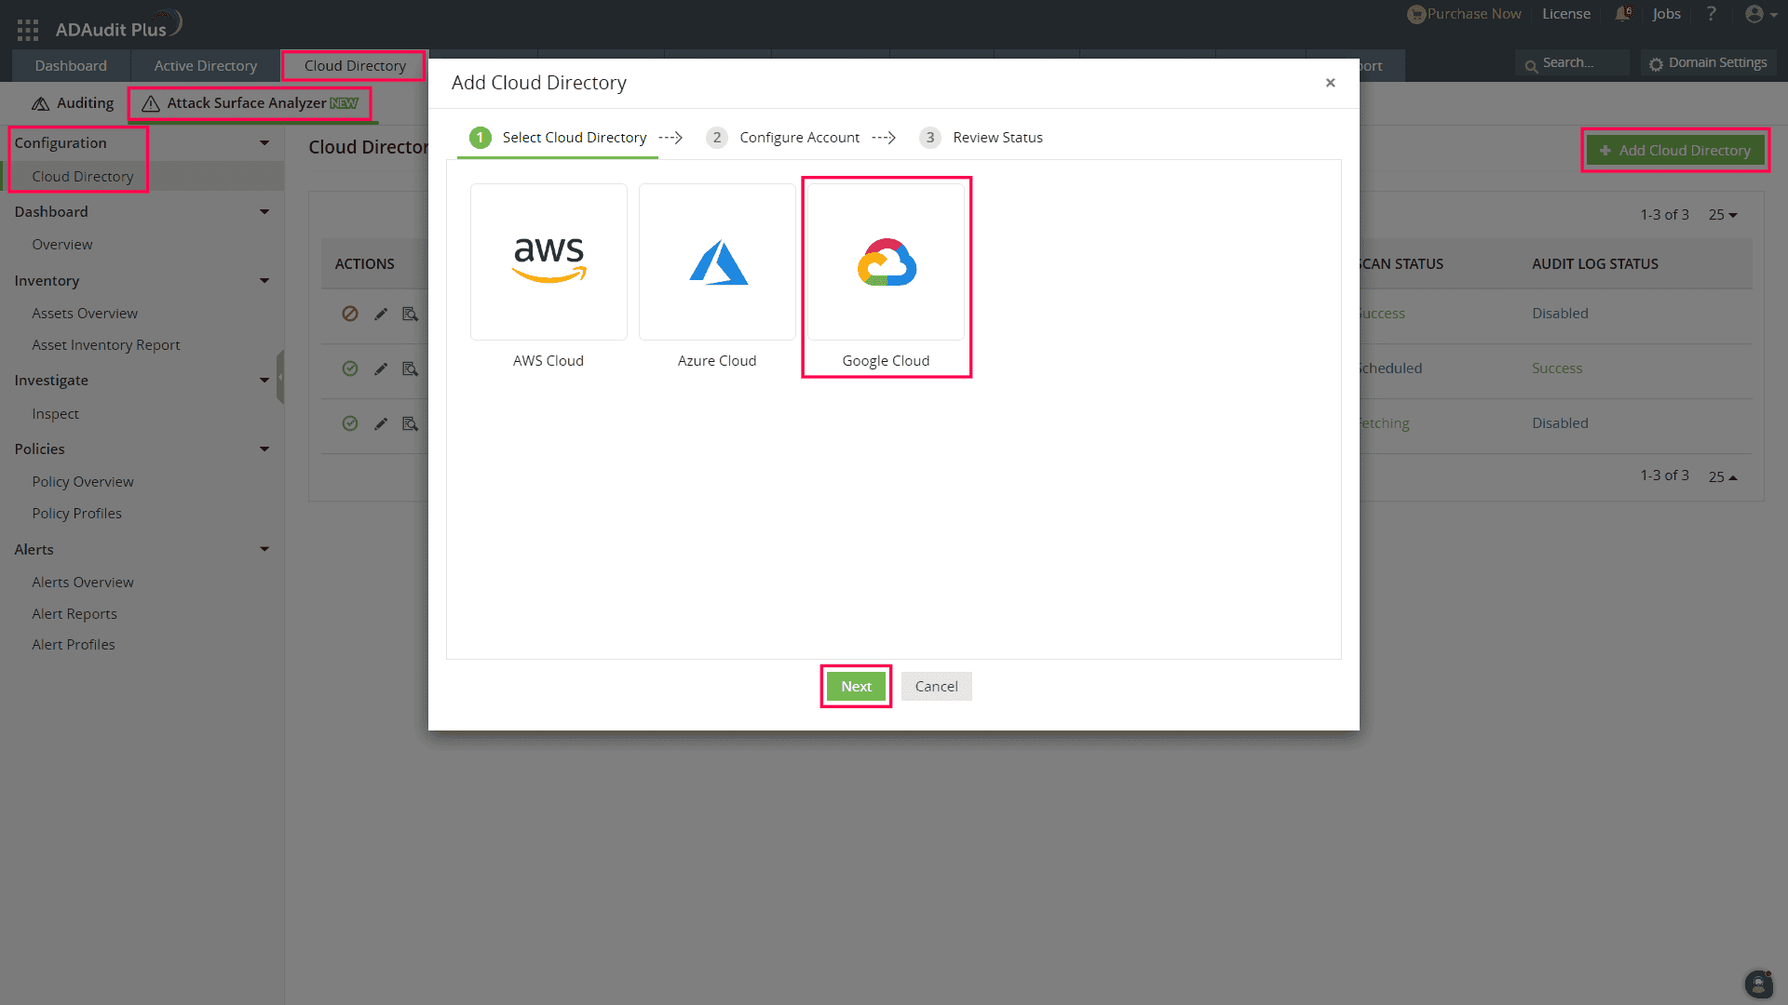This screenshot has height=1005, width=1788.
Task: Collapse the Inventory sidebar section
Action: [x=264, y=281]
